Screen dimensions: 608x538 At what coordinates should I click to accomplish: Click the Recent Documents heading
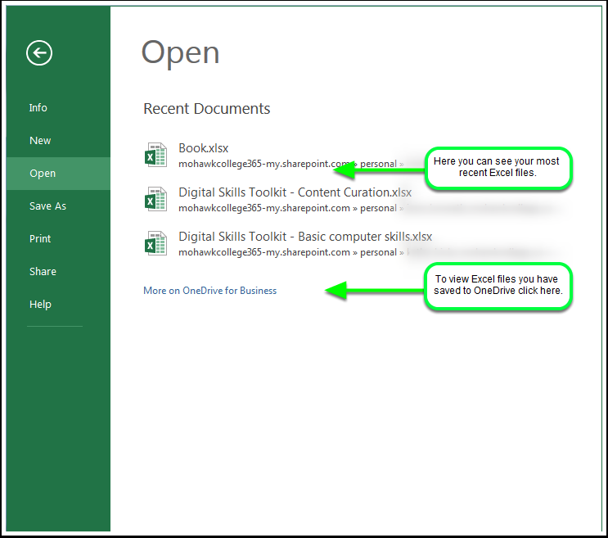tap(206, 109)
